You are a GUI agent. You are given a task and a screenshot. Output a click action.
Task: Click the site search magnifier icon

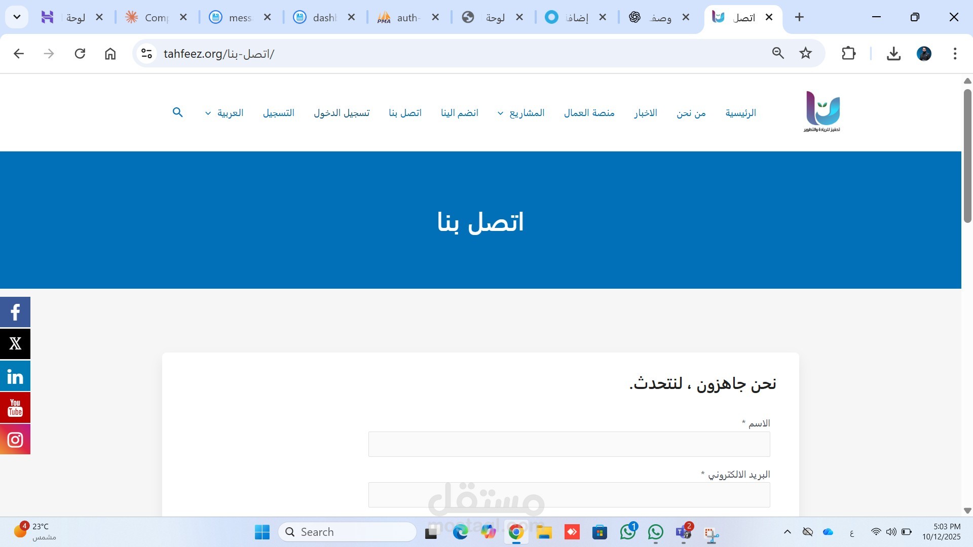[177, 112]
